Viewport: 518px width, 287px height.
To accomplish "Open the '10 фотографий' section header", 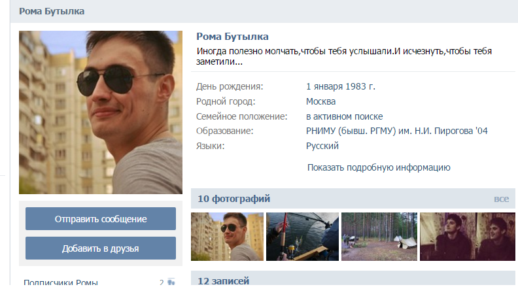I will pos(234,199).
